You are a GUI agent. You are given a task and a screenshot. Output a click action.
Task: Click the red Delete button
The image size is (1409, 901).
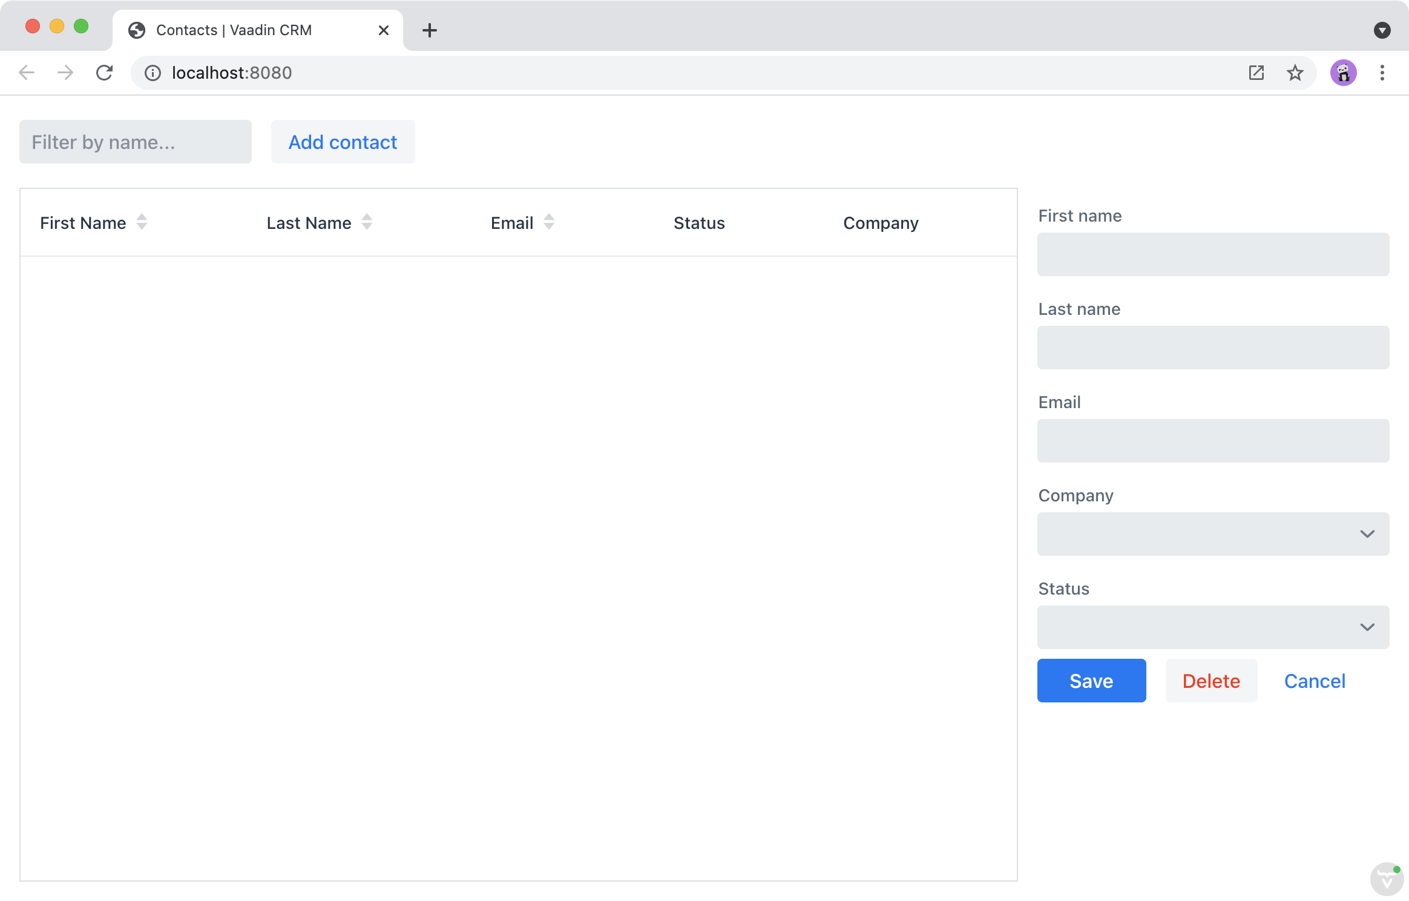(x=1210, y=681)
